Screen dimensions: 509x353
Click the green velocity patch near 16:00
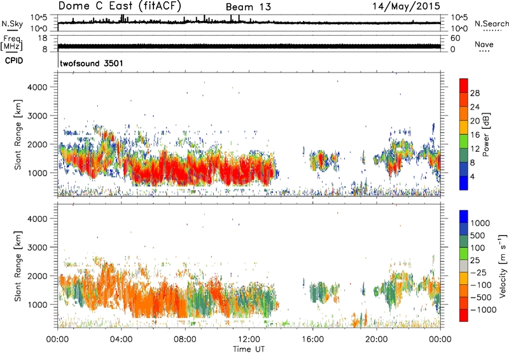coord(318,292)
